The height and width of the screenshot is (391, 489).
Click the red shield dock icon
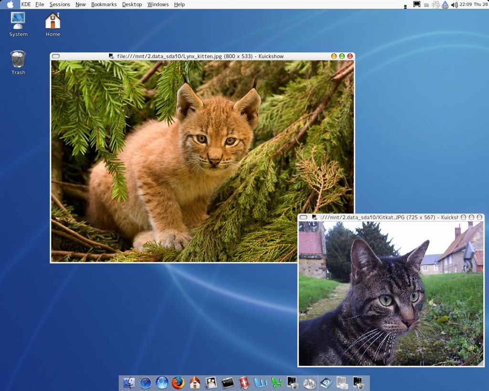244,382
